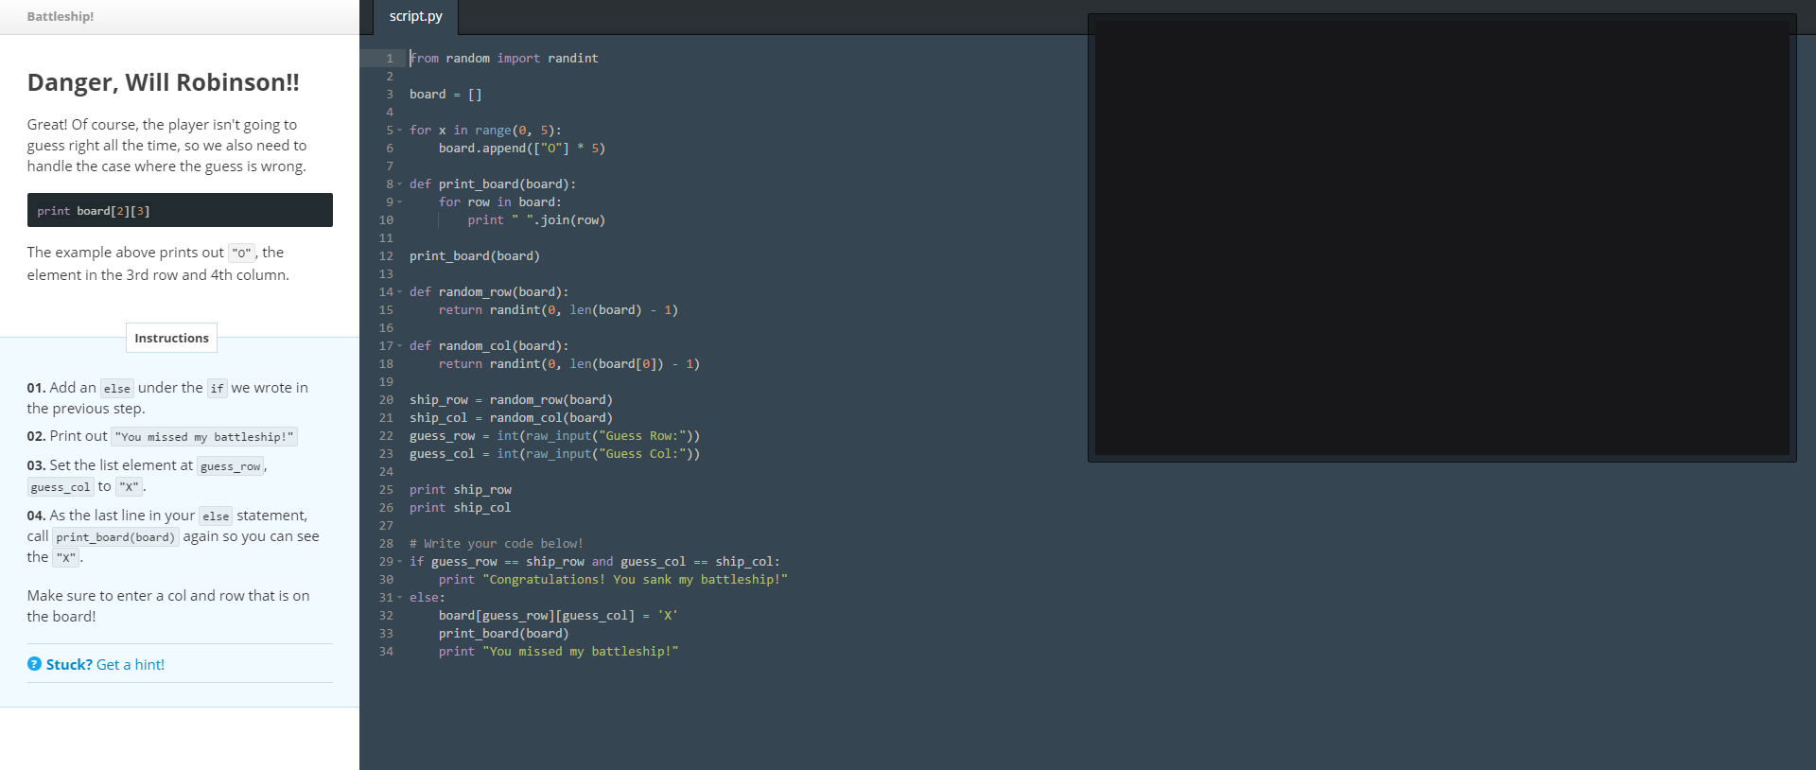The image size is (1816, 770).
Task: Click '"You missed my battleship!"' snippet in instruction 02
Action: coord(204,437)
